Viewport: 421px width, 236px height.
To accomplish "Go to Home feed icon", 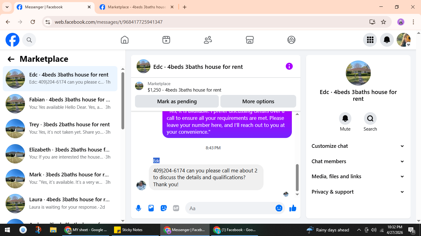I will 125,40.
